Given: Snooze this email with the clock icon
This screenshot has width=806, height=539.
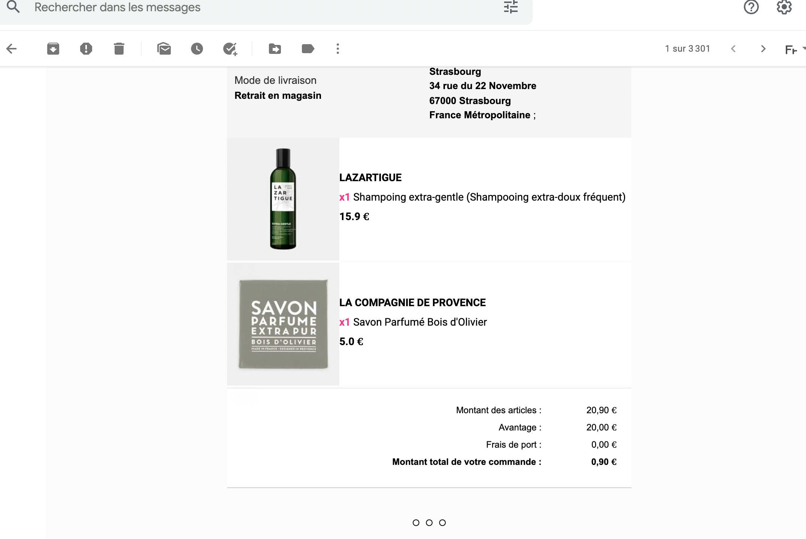Looking at the screenshot, I should (x=197, y=49).
